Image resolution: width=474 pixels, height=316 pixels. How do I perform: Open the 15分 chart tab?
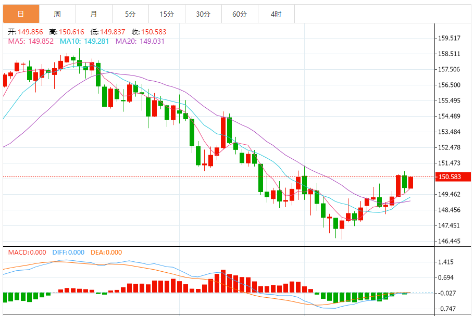click(x=167, y=14)
